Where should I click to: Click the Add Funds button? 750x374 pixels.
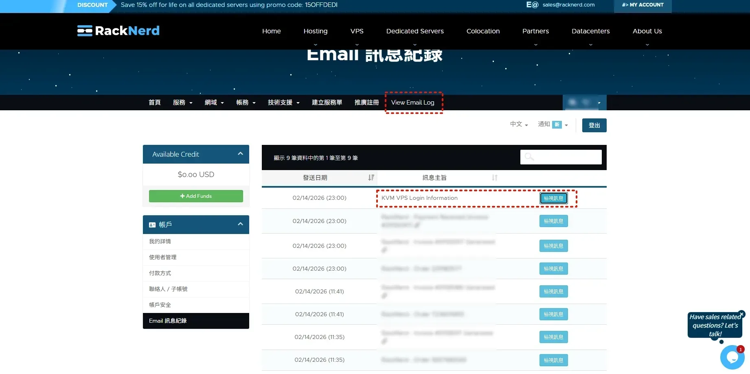pos(196,196)
